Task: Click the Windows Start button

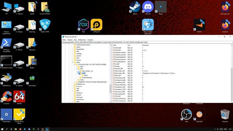Action: [x=2, y=129]
